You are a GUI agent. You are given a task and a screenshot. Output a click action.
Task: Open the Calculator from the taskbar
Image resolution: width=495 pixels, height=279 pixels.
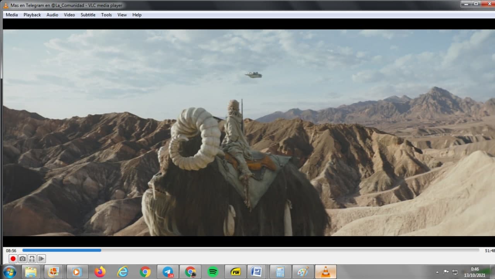(x=280, y=272)
